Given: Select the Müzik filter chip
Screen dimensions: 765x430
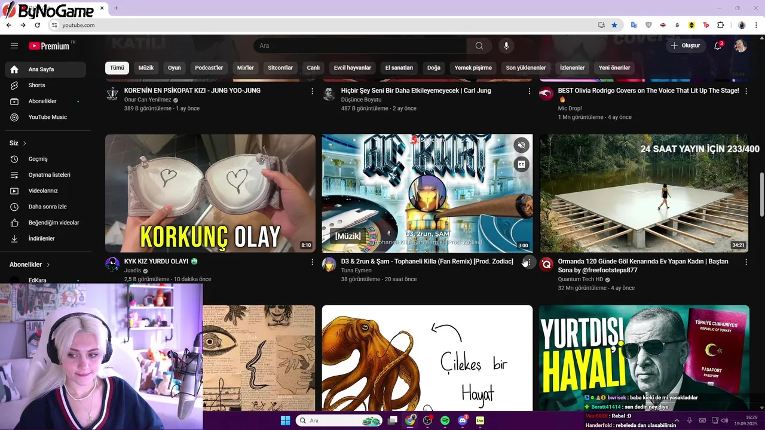Looking at the screenshot, I should click(146, 67).
